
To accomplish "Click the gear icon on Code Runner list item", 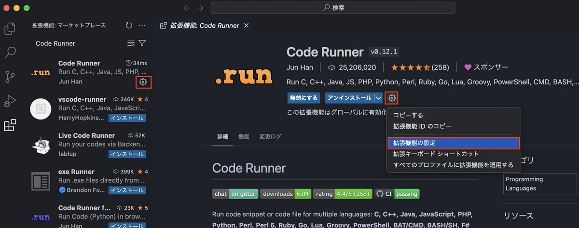I will (143, 82).
